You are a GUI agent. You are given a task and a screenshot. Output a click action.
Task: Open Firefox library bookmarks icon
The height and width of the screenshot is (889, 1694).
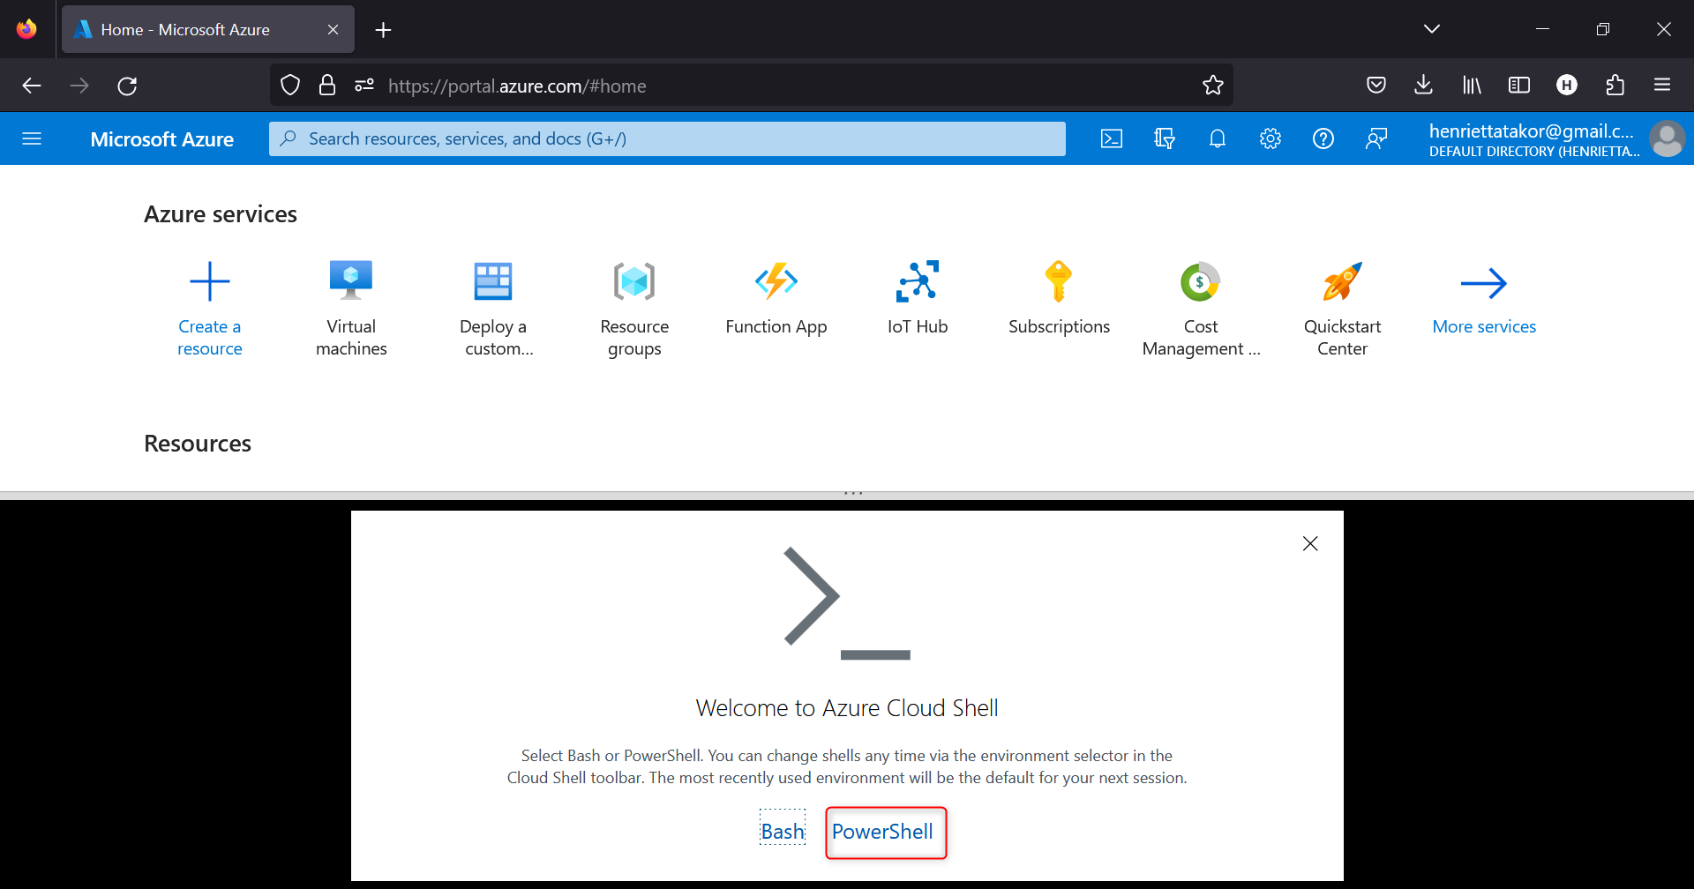coord(1472,86)
